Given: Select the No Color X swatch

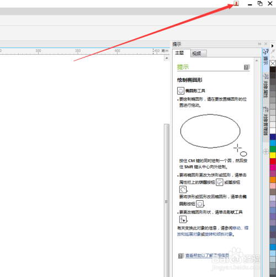Looking at the screenshot, I should [x=273, y=64].
